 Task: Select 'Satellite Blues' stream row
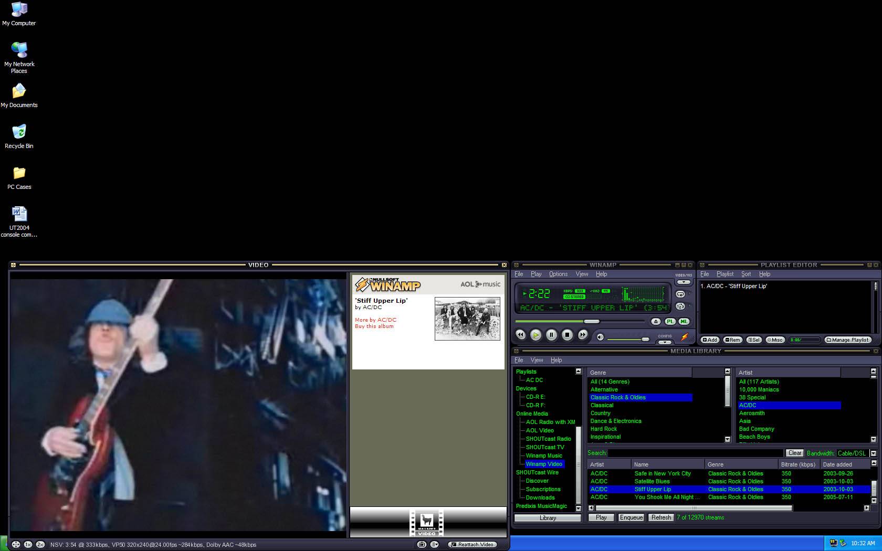[x=729, y=481]
